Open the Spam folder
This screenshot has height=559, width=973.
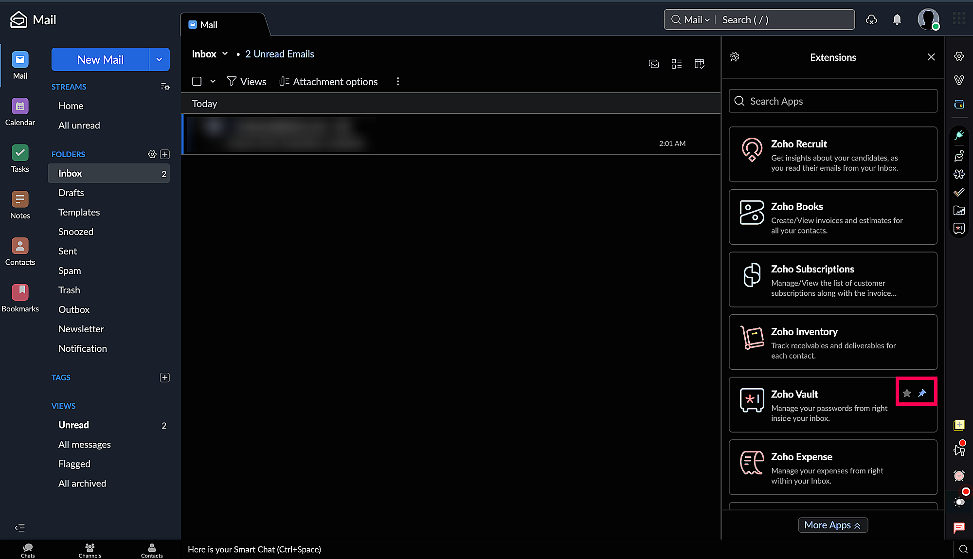click(x=70, y=270)
